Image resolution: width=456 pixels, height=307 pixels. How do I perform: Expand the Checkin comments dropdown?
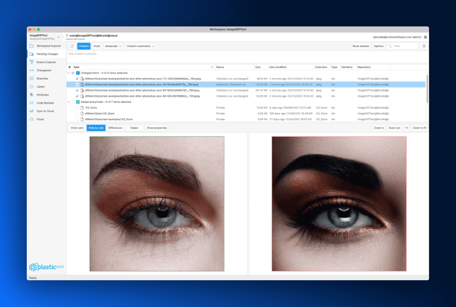click(x=141, y=46)
